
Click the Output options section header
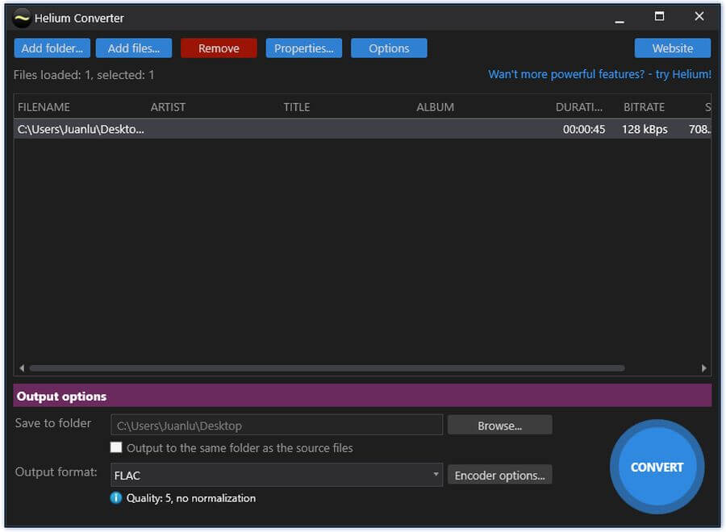pyautogui.click(x=362, y=396)
